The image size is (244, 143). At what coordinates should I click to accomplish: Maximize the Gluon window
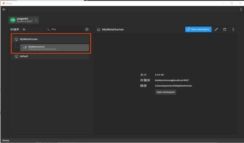click(232, 3)
